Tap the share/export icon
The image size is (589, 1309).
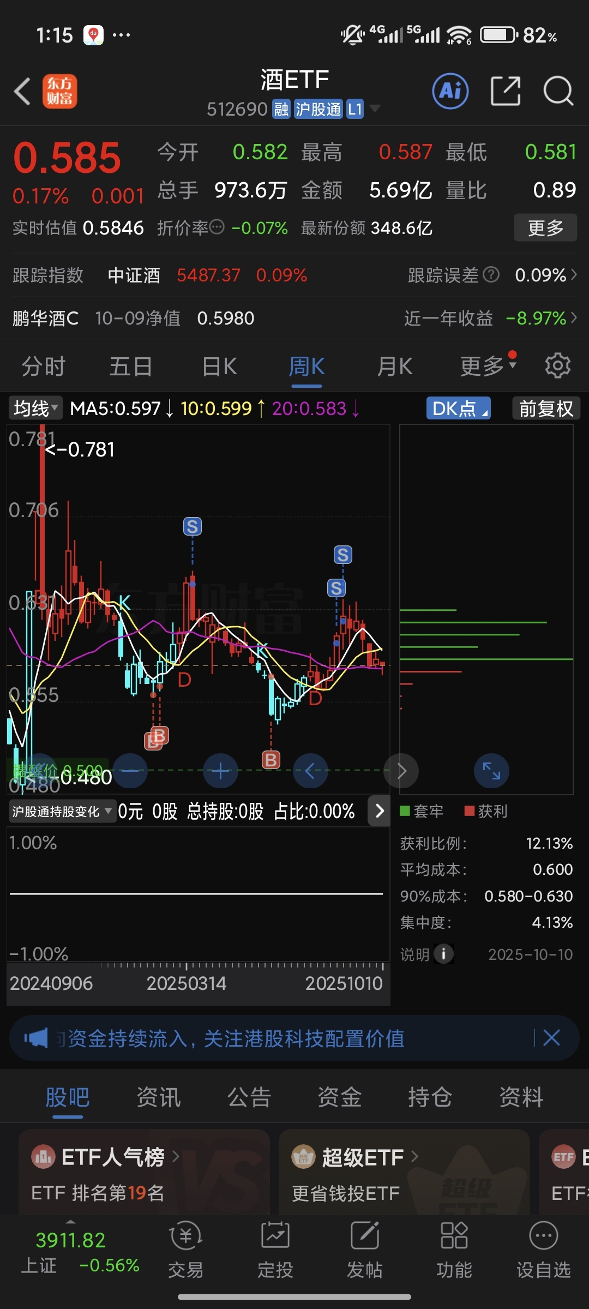click(506, 91)
